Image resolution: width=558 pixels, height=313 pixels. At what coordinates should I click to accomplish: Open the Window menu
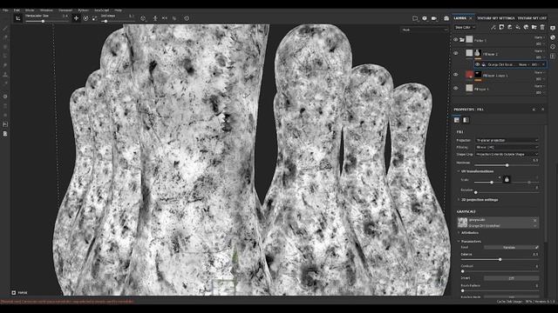(46, 10)
